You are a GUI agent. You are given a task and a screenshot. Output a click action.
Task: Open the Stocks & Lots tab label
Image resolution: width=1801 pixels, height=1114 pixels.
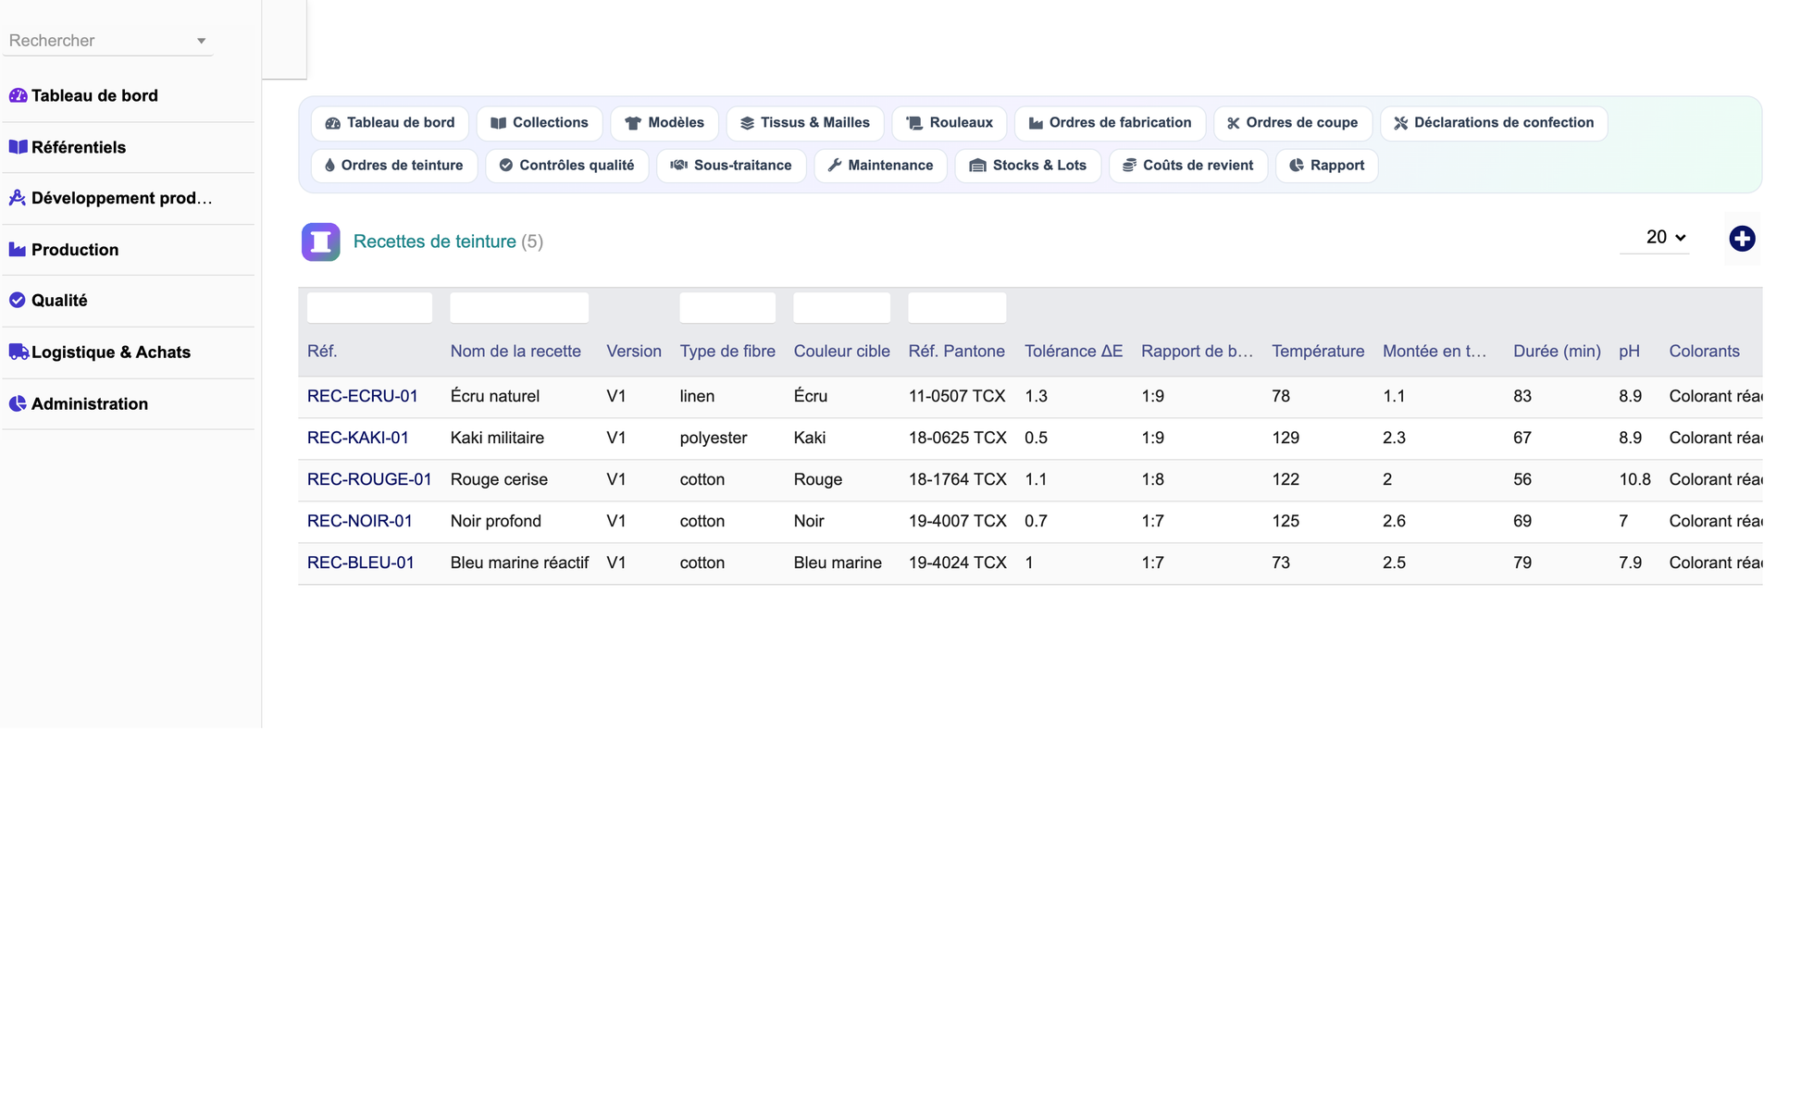tap(1039, 166)
